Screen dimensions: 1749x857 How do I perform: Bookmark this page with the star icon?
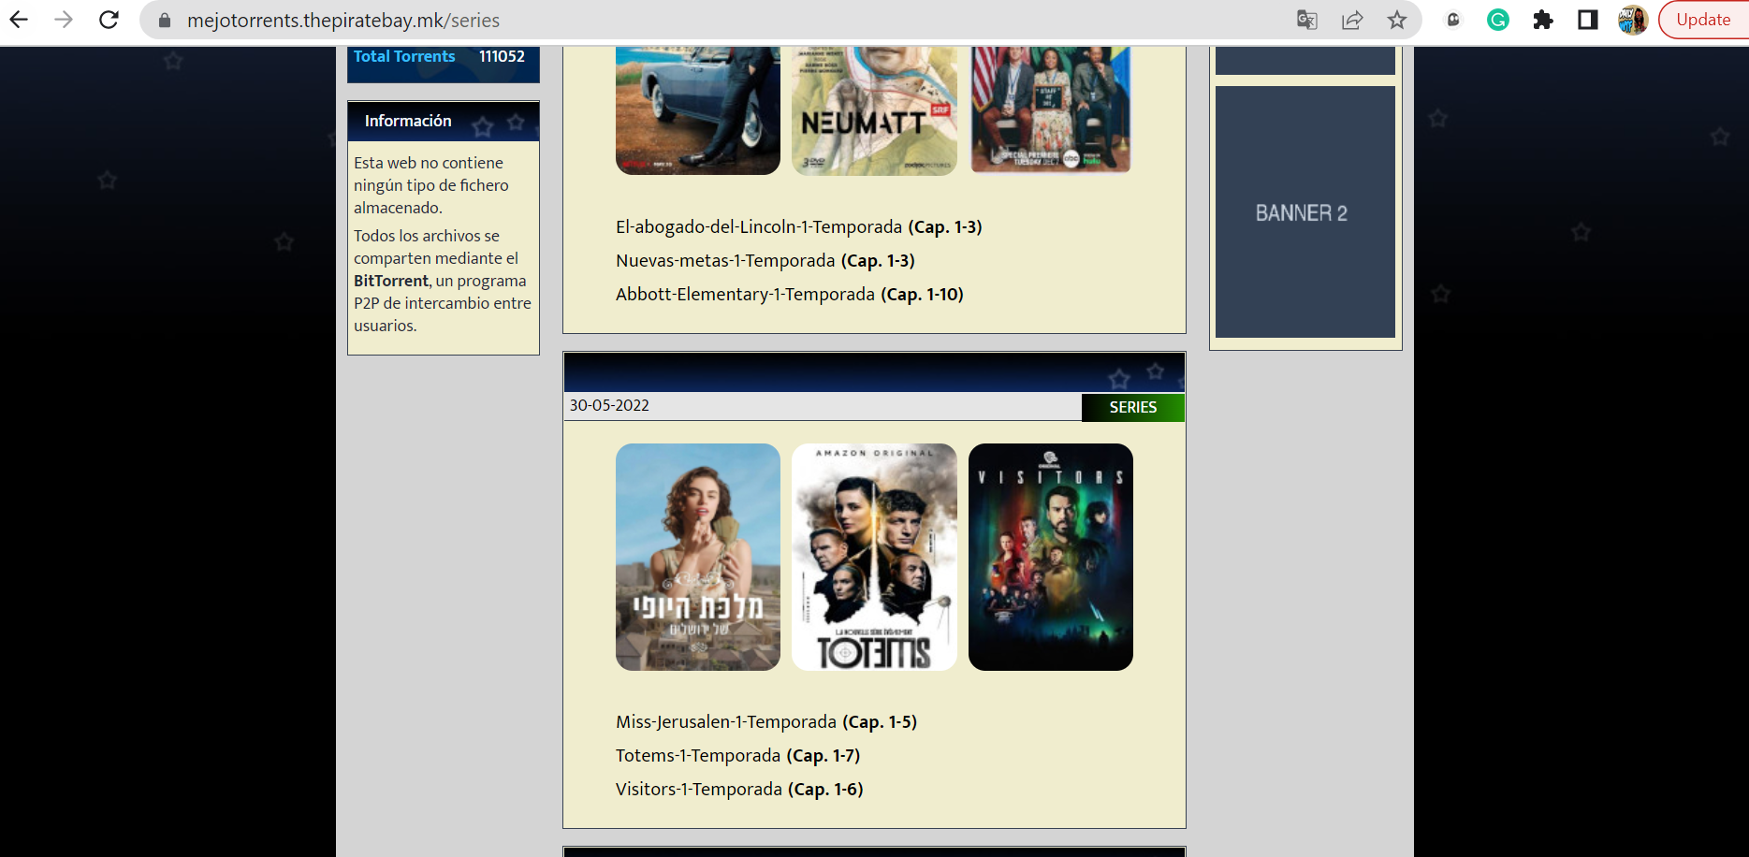[x=1396, y=20]
